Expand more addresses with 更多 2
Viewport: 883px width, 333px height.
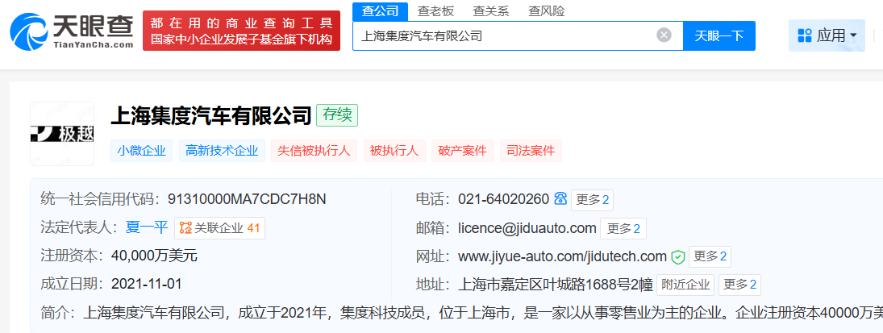pyautogui.click(x=739, y=285)
